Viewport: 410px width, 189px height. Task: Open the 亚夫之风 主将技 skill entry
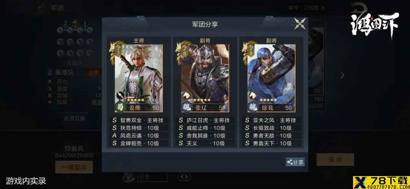[x=271, y=120]
